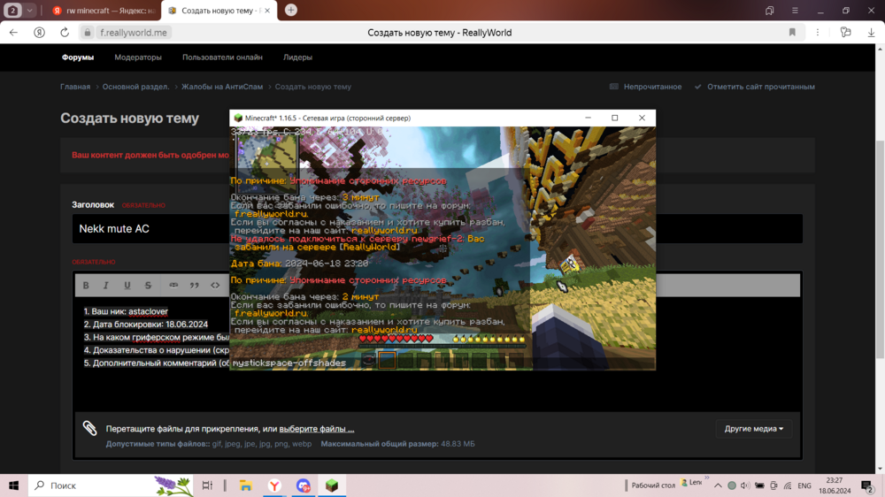Go back with the browser back arrow
The width and height of the screenshot is (885, 497).
(x=13, y=33)
